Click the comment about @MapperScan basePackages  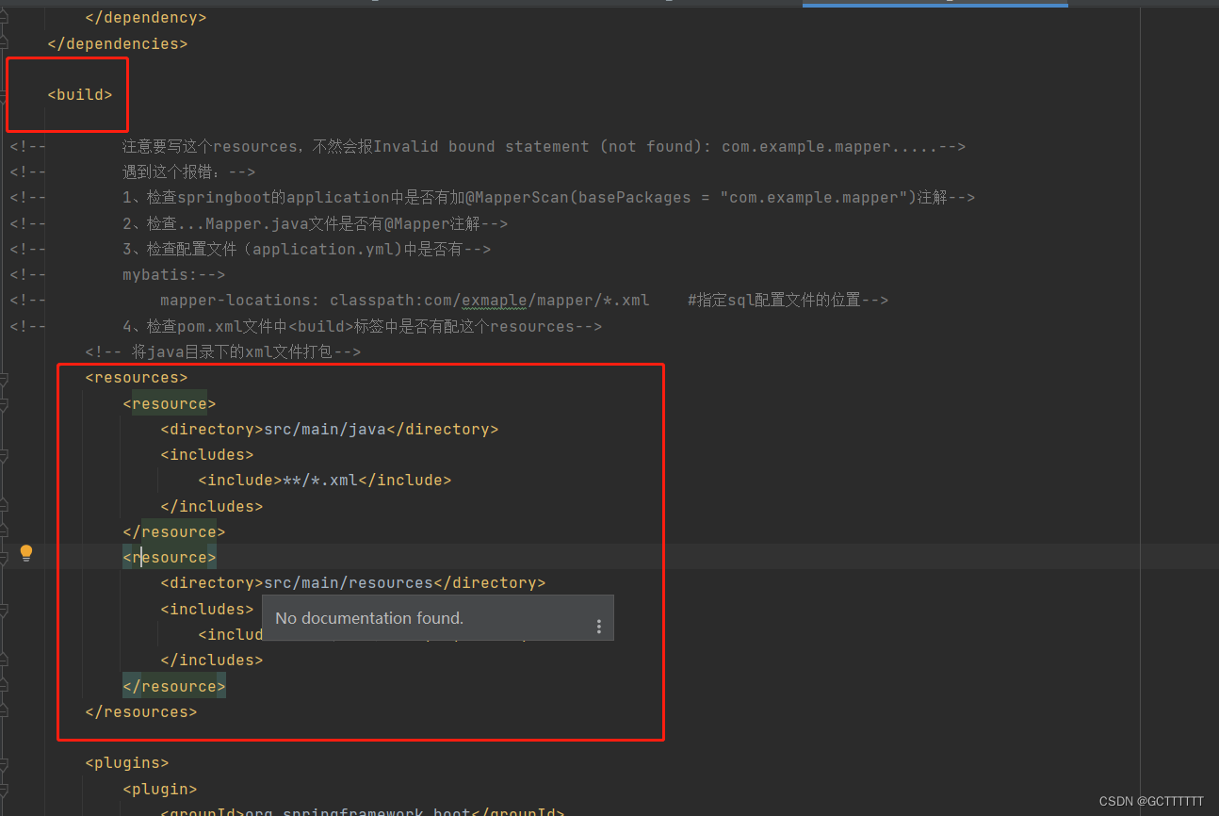(x=548, y=198)
